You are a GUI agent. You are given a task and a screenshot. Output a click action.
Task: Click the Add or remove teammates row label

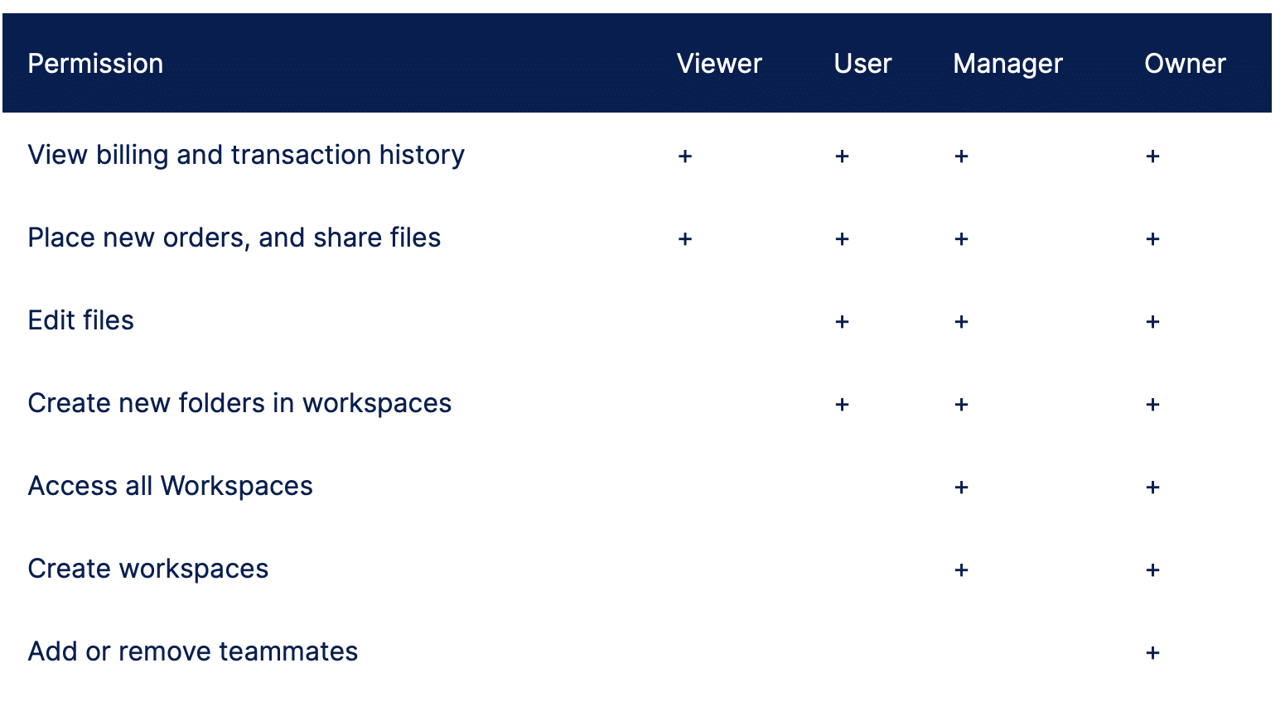tap(192, 651)
